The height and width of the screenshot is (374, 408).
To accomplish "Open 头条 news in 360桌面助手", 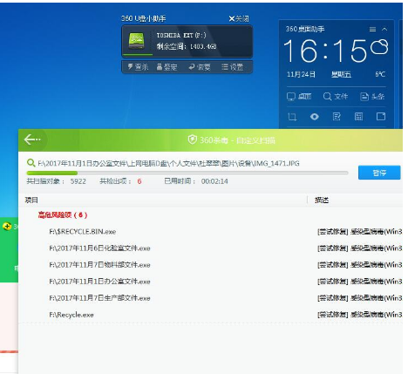I will point(372,97).
